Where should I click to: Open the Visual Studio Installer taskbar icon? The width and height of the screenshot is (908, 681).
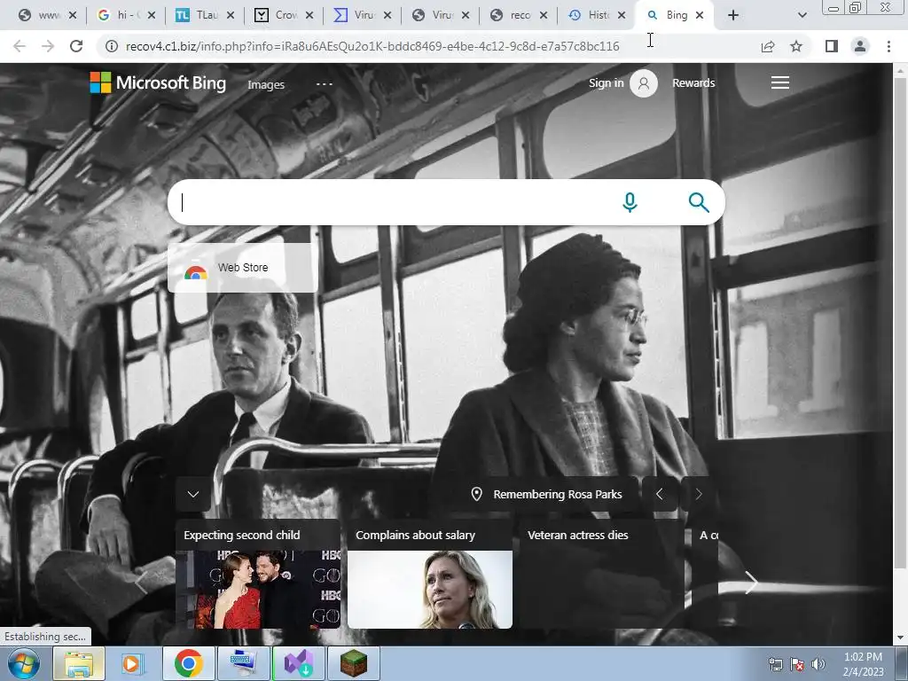(299, 663)
